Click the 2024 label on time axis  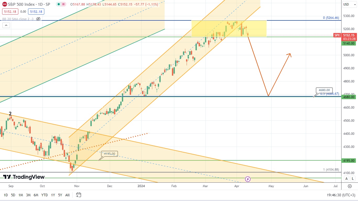[141, 186]
